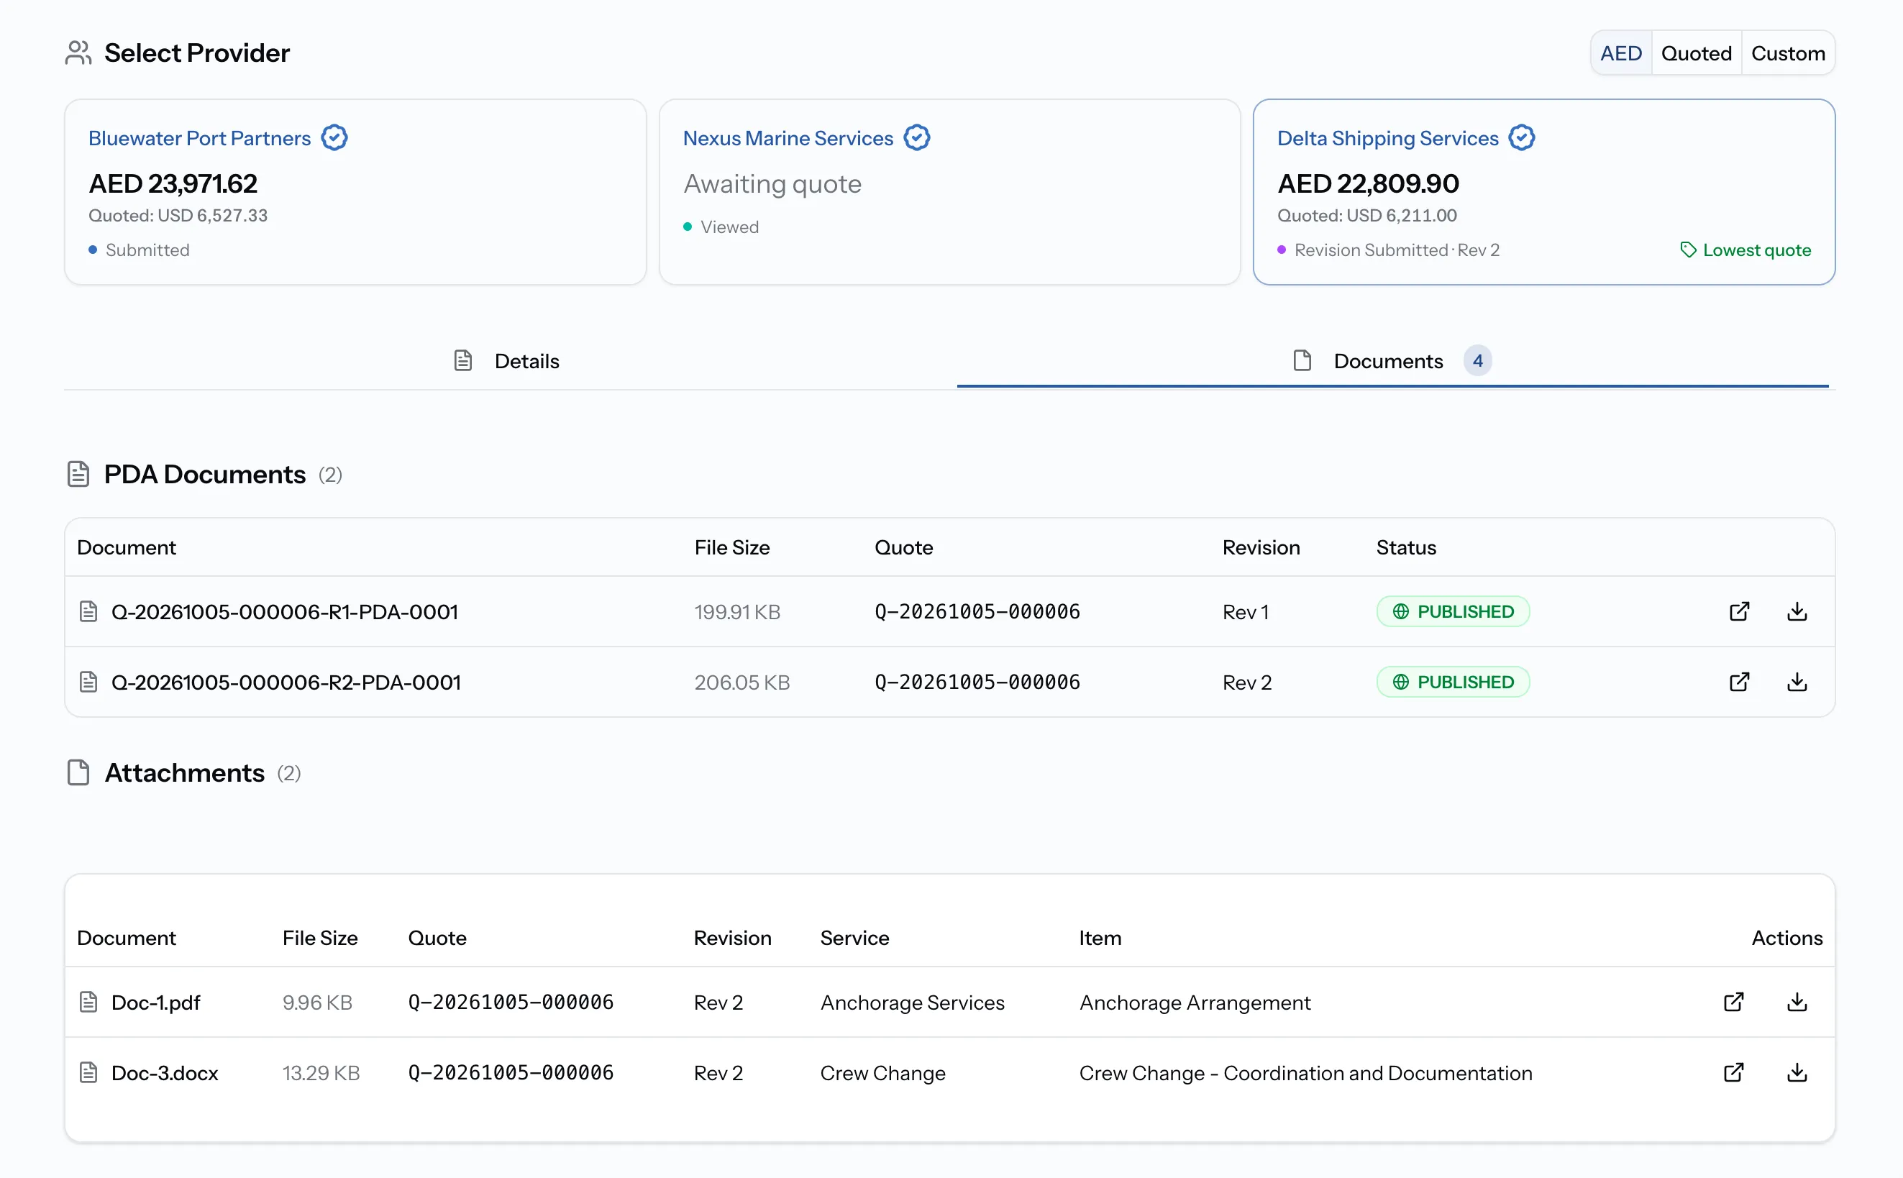Download the Rev 2 PDA document
This screenshot has width=1903, height=1178.
click(1797, 682)
